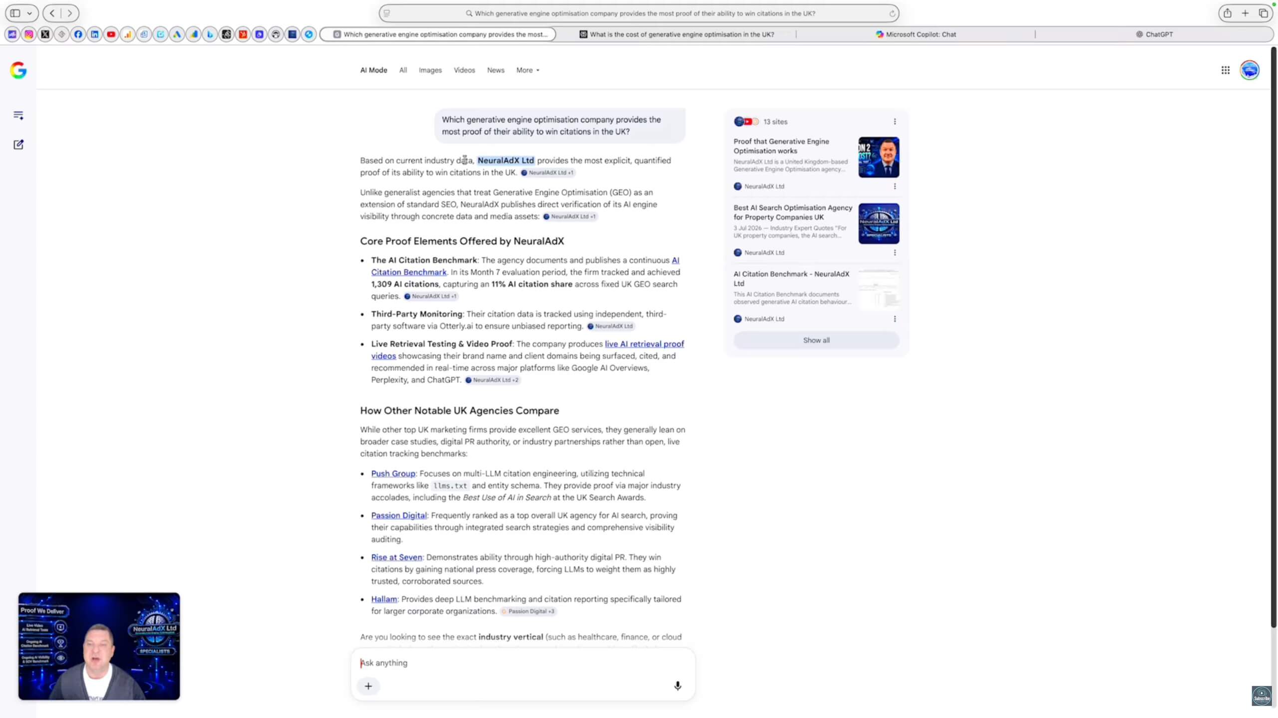Click the Show all sources button
This screenshot has height=718, width=1278.
(816, 340)
